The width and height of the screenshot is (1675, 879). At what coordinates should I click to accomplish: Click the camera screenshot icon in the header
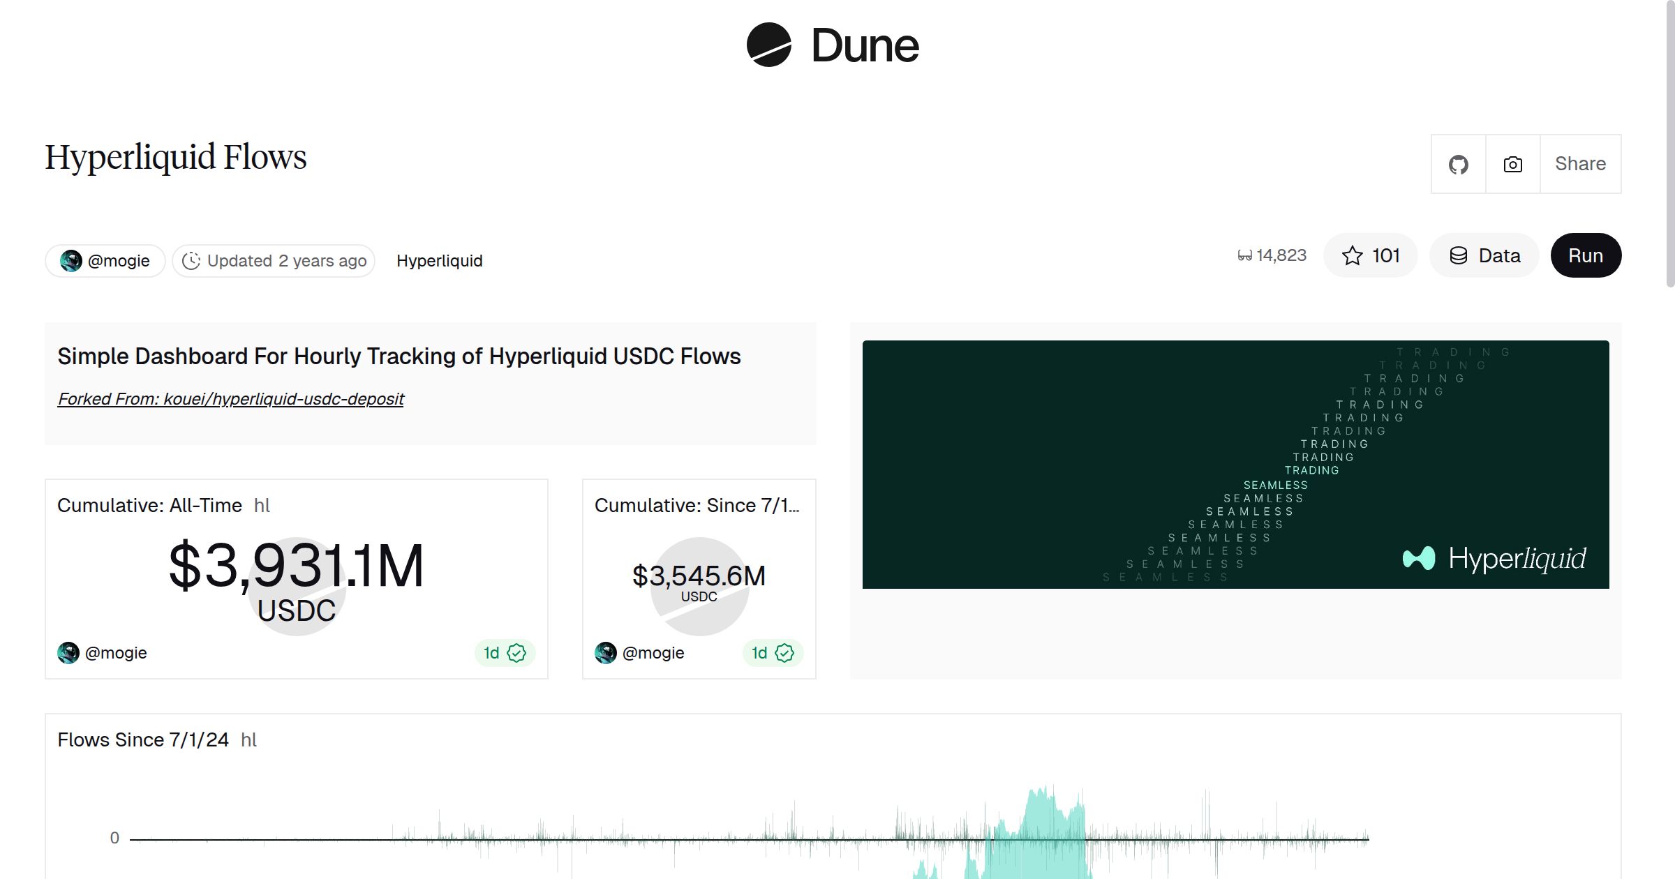pos(1512,164)
